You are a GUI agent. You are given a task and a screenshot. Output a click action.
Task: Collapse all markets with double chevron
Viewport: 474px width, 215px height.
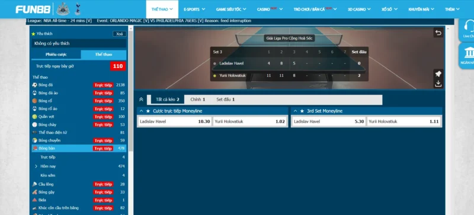coord(141,99)
